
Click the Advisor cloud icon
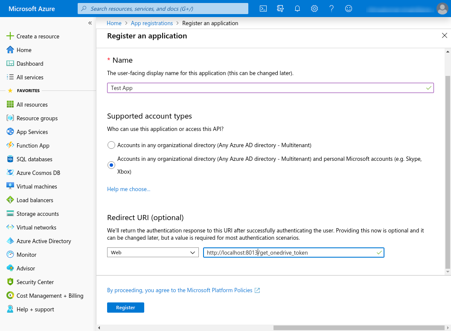[10, 268]
